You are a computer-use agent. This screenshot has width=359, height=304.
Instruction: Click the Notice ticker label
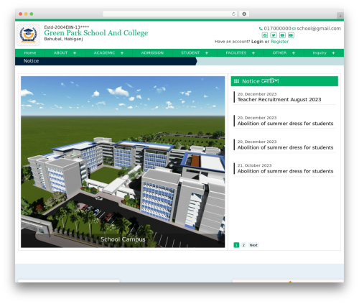coord(31,61)
